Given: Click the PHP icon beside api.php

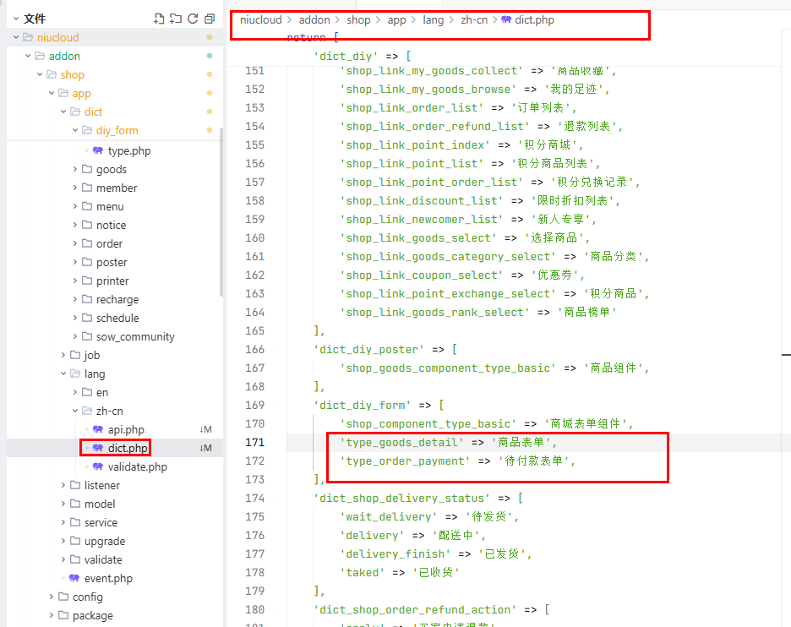Looking at the screenshot, I should tap(98, 429).
